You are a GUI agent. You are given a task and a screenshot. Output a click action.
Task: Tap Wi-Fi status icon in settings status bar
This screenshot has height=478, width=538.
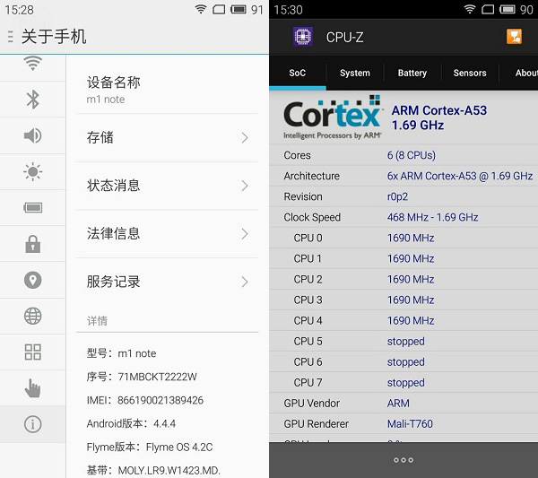[x=200, y=9]
